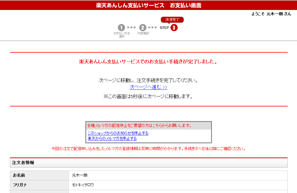This screenshot has height=193, width=297.
Task: Click the 5秒後に次ページに移動します notice
Action: coord(148,96)
